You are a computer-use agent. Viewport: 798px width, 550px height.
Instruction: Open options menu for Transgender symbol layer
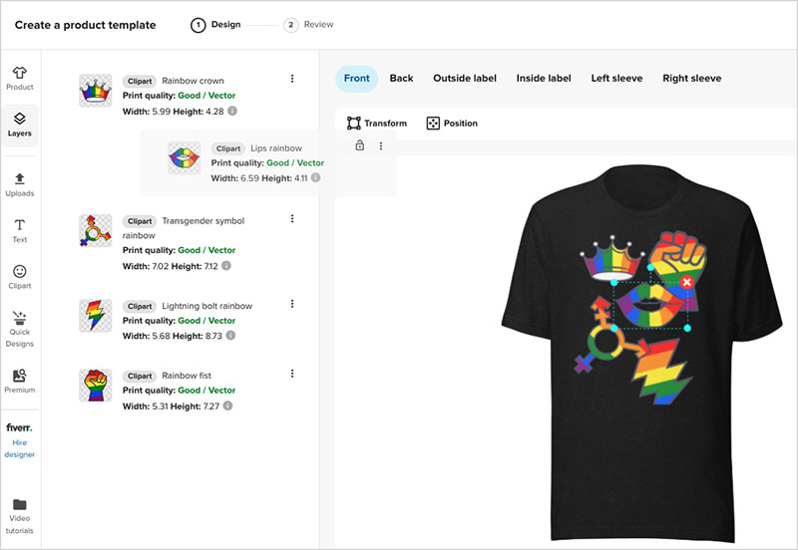[x=292, y=218]
